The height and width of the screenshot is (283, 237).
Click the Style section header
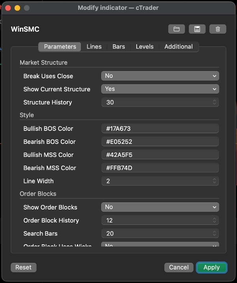pyautogui.click(x=27, y=115)
